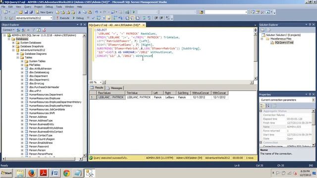The image size is (317, 178).
Task: Click the Stop icon in Object Explorer
Action: point(28,30)
